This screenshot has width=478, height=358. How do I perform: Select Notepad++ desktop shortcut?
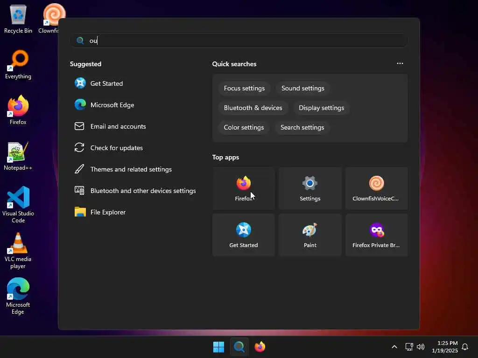pos(18,156)
